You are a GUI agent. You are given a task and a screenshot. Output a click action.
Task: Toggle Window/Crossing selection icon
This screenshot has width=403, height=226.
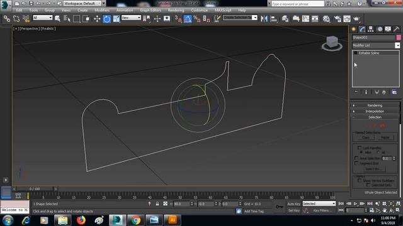point(86,19)
